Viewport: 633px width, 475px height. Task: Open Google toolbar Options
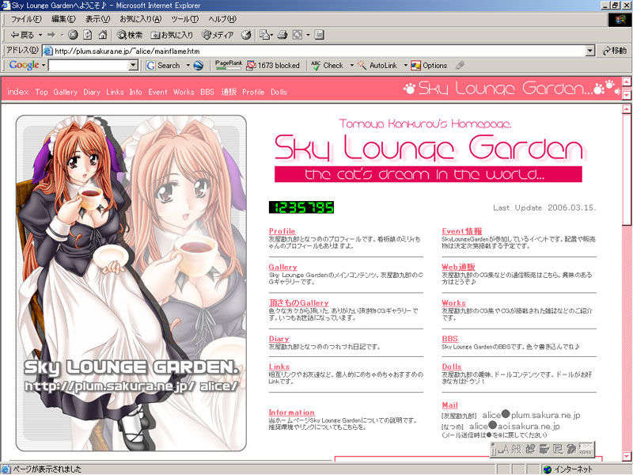tap(429, 66)
